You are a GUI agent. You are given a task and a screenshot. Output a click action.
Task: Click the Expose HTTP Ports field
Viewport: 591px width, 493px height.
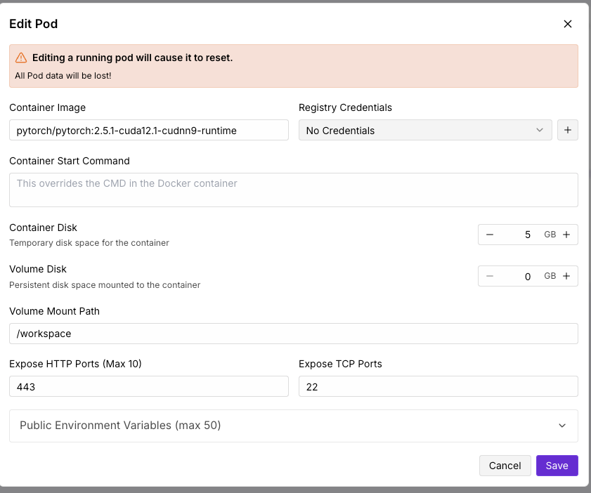tap(148, 386)
